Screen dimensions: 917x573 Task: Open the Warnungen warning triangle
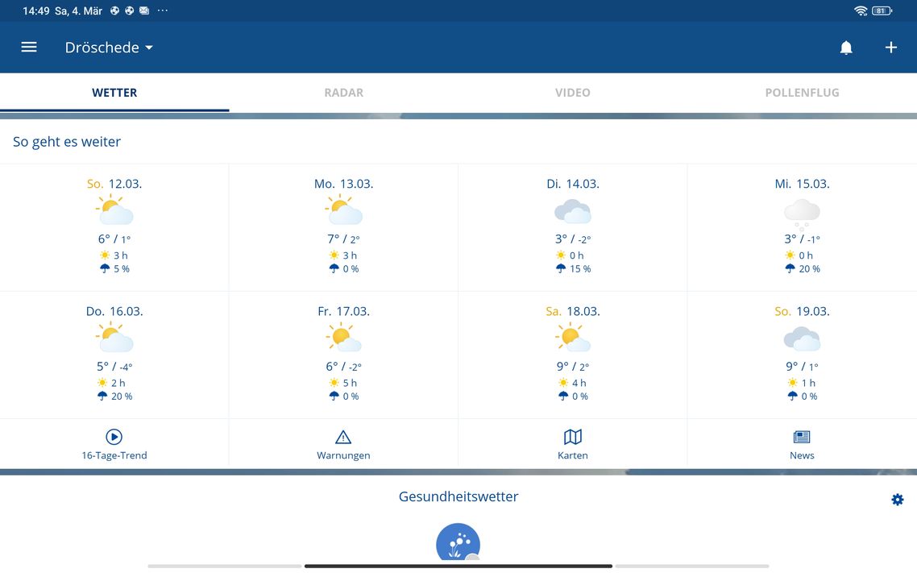(343, 437)
